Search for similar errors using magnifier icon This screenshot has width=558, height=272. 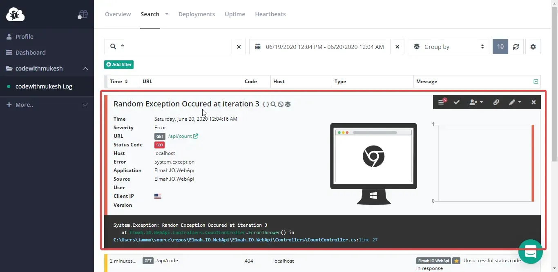pos(274,104)
